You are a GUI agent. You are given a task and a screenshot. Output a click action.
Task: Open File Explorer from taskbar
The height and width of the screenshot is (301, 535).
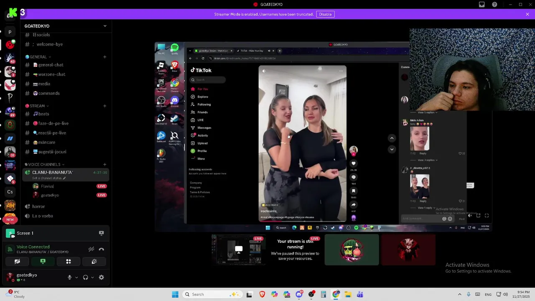348,294
